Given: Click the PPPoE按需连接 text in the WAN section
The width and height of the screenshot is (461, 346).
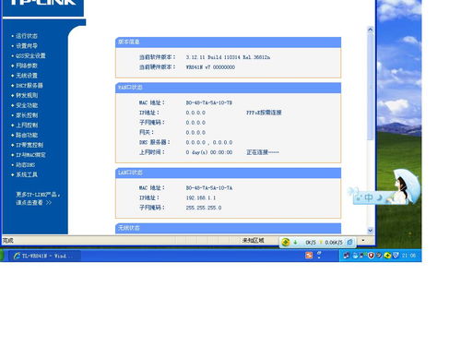Looking at the screenshot, I should [264, 113].
